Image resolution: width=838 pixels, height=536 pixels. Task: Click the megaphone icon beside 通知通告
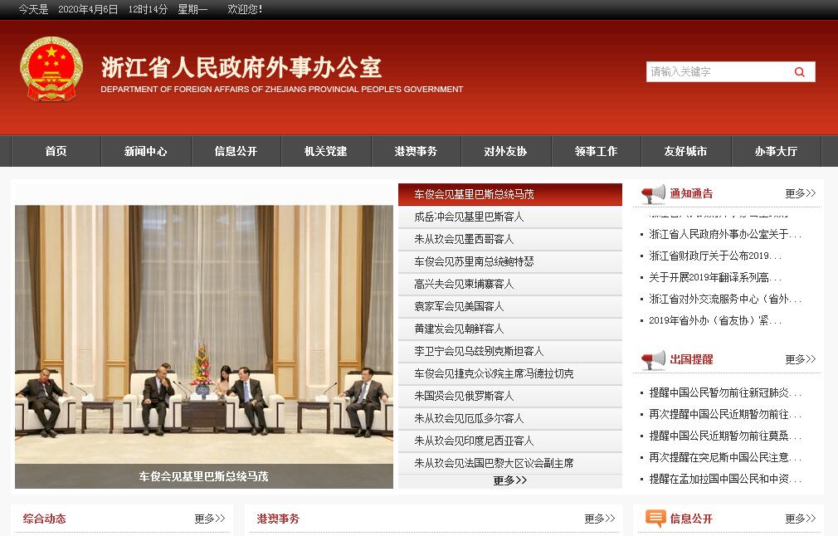point(653,194)
